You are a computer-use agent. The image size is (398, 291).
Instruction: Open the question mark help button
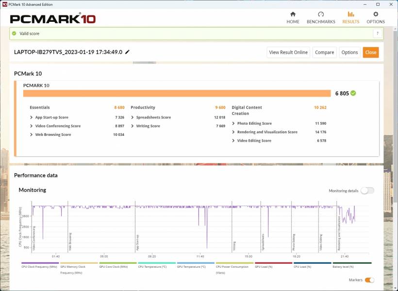coord(378,33)
